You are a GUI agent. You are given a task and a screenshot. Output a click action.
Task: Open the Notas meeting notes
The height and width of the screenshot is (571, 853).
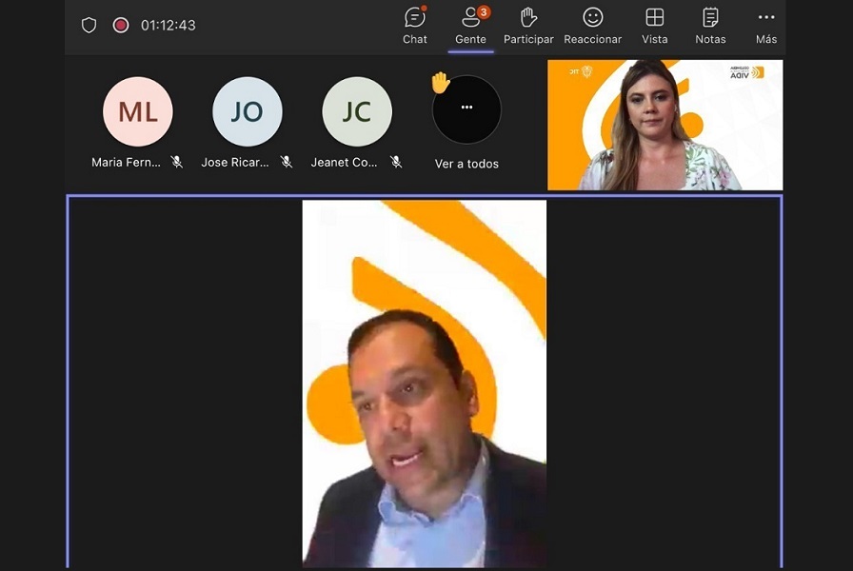coord(710,26)
